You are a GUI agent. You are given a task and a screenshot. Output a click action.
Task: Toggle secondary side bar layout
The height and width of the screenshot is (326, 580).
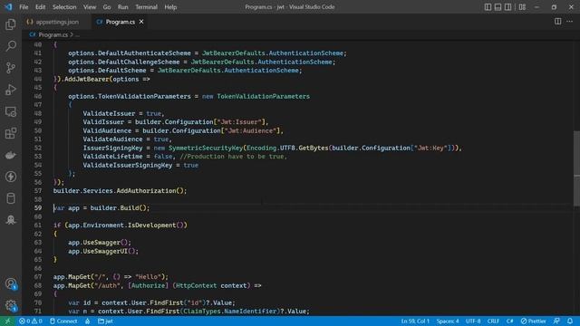point(507,7)
